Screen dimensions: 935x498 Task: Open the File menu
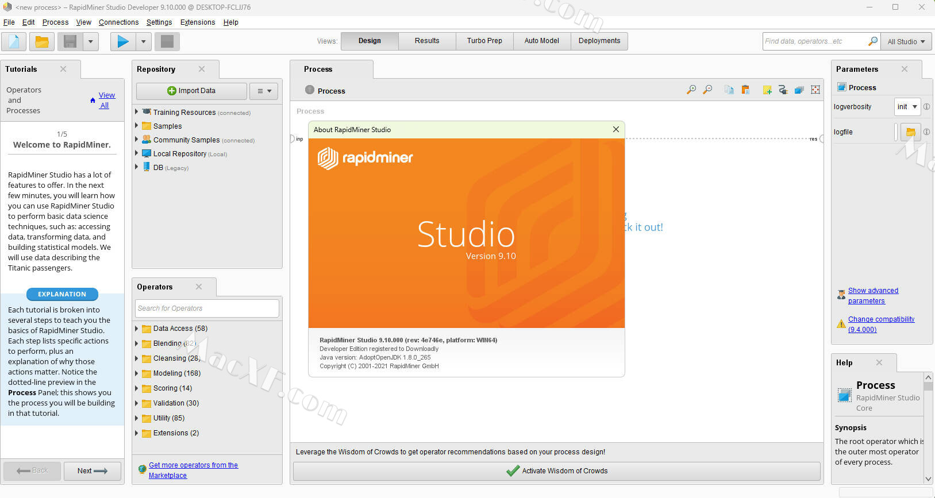(x=9, y=22)
